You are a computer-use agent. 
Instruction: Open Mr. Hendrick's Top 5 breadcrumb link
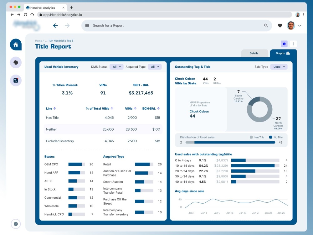point(61,40)
